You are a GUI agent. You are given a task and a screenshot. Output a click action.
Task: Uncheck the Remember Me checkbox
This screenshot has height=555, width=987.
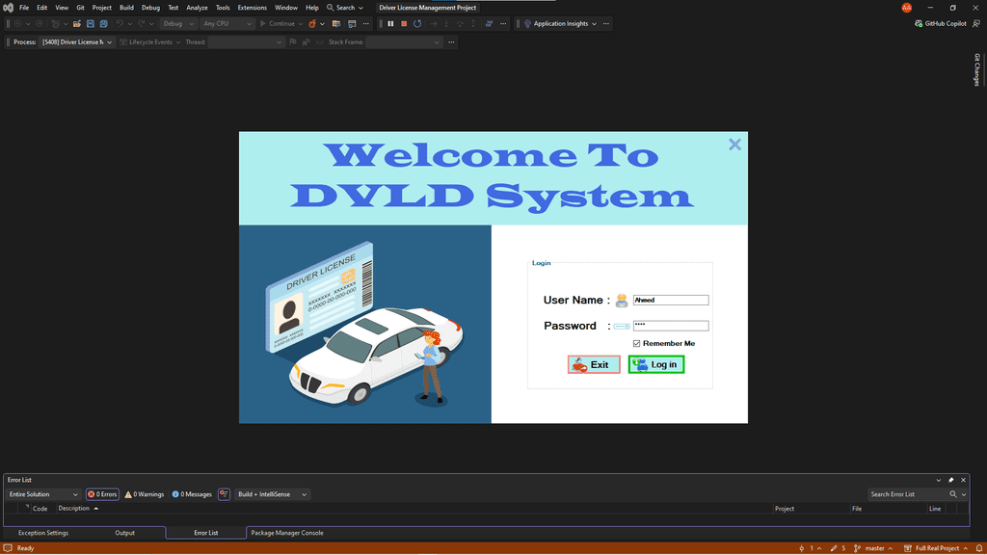637,344
